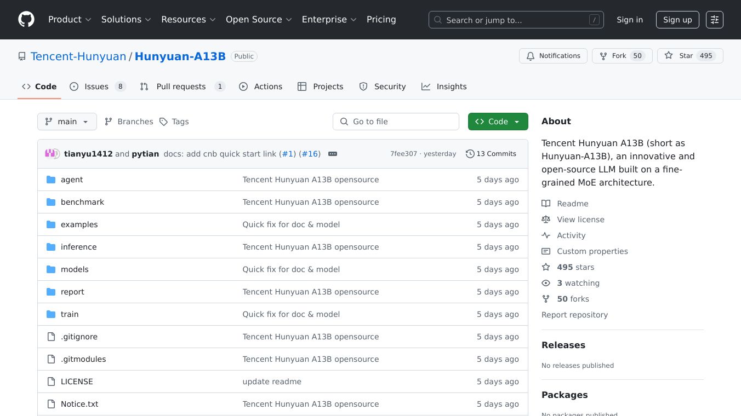741x416 pixels.
Task: Click the GitHub logo icon
Action: click(x=26, y=20)
